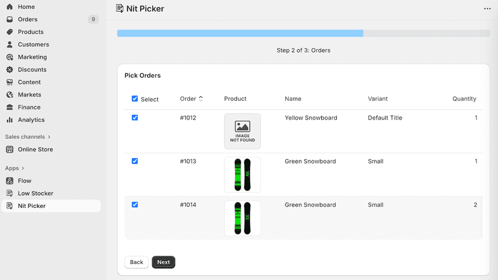Image resolution: width=498 pixels, height=280 pixels.
Task: Click the Orders count badge 9
Action: 93,19
